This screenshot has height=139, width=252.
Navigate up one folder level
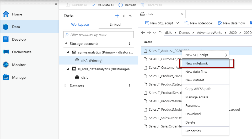coord(160,33)
